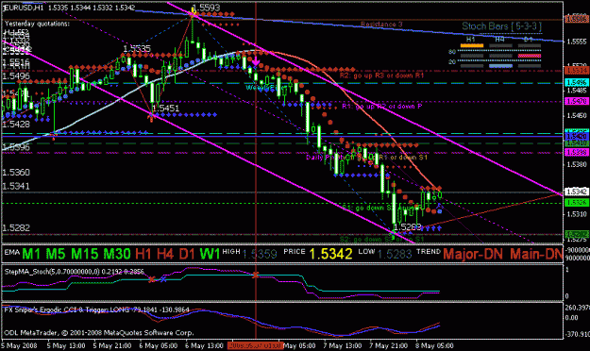Viewport: 590px width, 351px height.
Task: Select the 1.5535 swing high label
Action: 137,48
